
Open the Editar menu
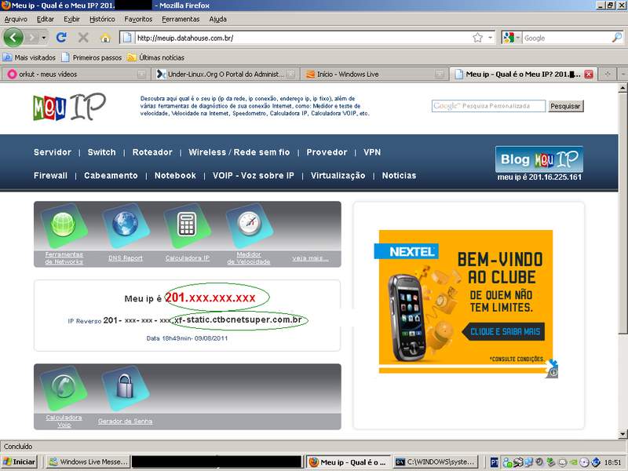[x=46, y=19]
